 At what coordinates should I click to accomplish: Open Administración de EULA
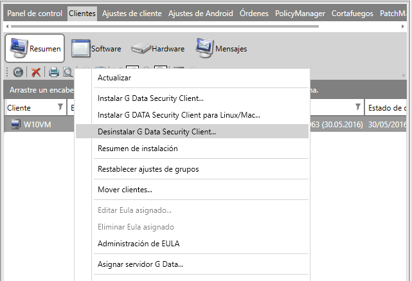138,243
